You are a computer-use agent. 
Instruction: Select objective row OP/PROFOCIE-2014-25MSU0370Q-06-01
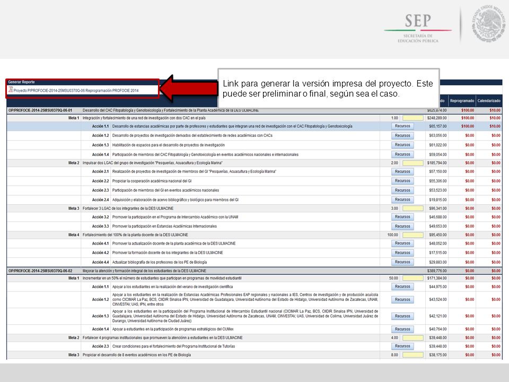[x=254, y=110]
